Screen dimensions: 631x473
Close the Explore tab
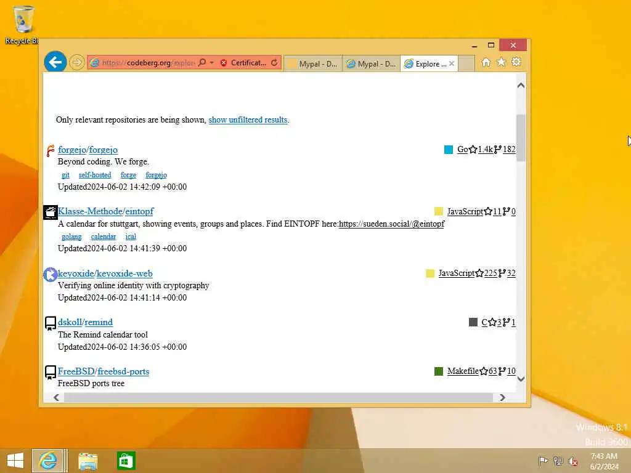pyautogui.click(x=452, y=63)
